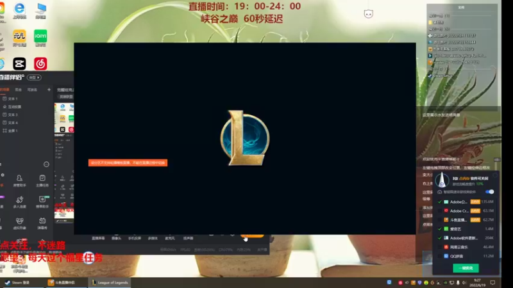The width and height of the screenshot is (513, 288).
Task: Click the green 一键优化 button
Action: pyautogui.click(x=466, y=268)
